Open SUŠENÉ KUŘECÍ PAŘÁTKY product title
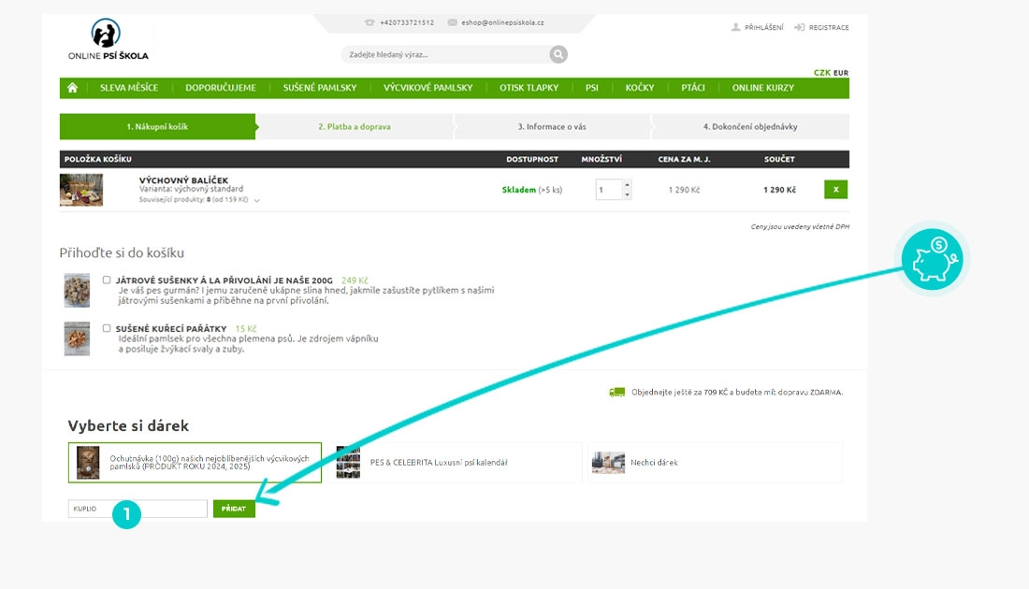Viewport: 1029px width, 589px height. pyautogui.click(x=171, y=328)
